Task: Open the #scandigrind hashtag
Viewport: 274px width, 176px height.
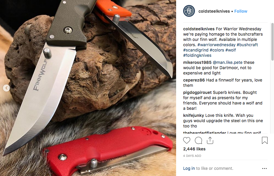Action: [196, 50]
